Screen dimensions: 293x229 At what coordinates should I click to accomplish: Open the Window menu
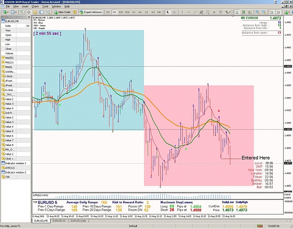(56, 7)
